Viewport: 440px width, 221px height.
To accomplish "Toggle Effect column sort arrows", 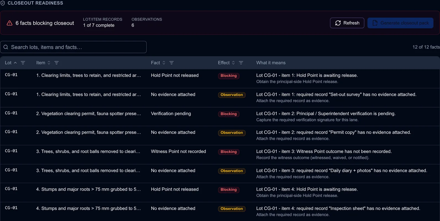I will click(233, 63).
